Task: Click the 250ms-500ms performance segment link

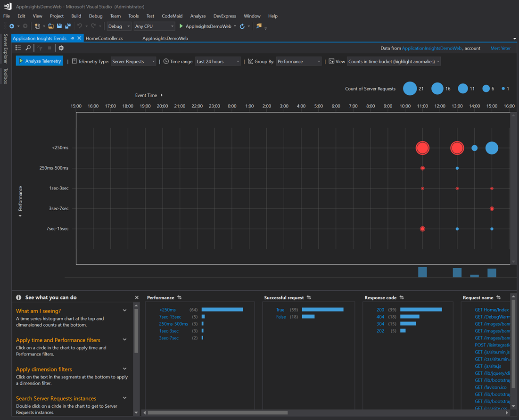Action: (173, 324)
